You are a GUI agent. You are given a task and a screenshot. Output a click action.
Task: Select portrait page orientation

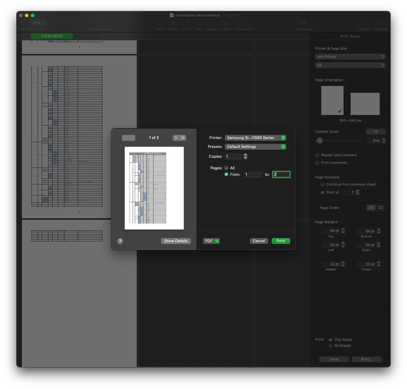(x=332, y=101)
